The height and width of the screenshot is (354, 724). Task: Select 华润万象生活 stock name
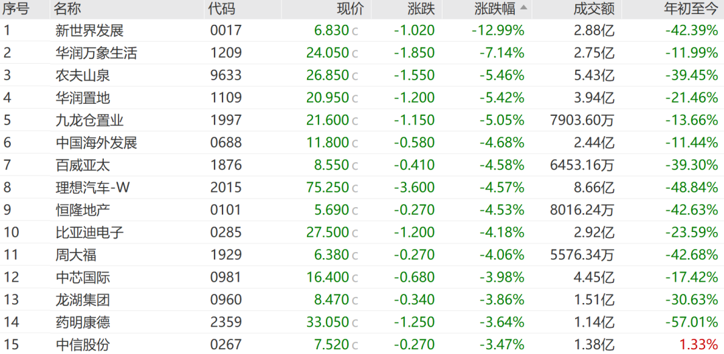[x=96, y=52]
